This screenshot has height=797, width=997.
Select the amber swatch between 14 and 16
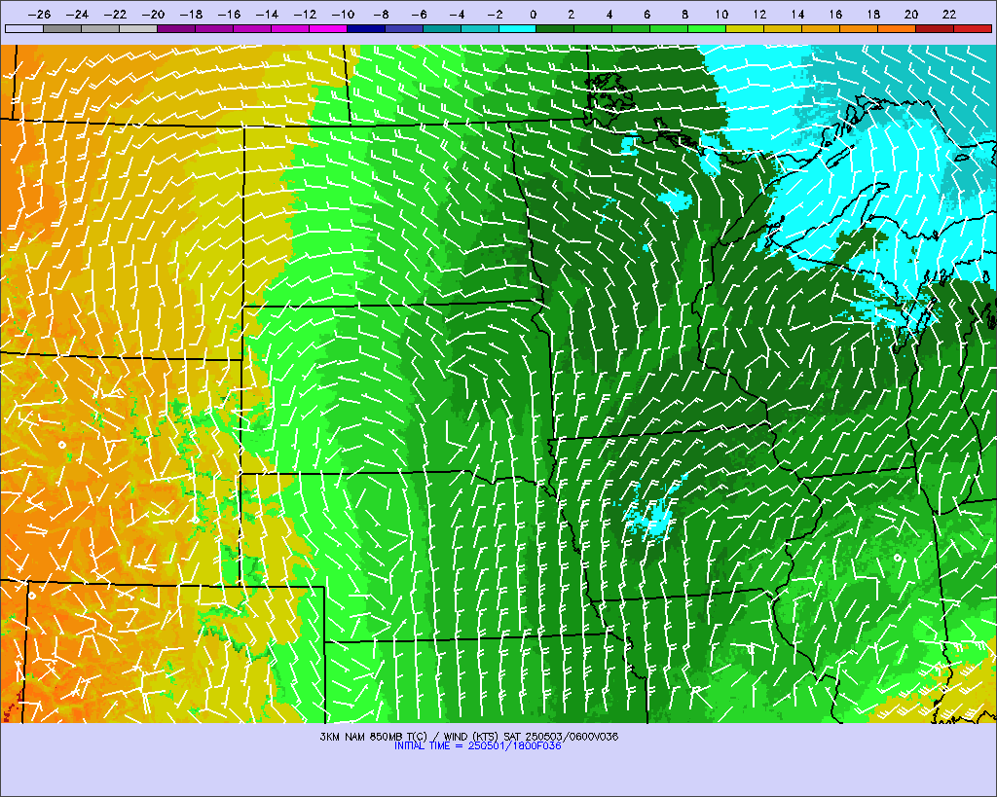point(820,28)
